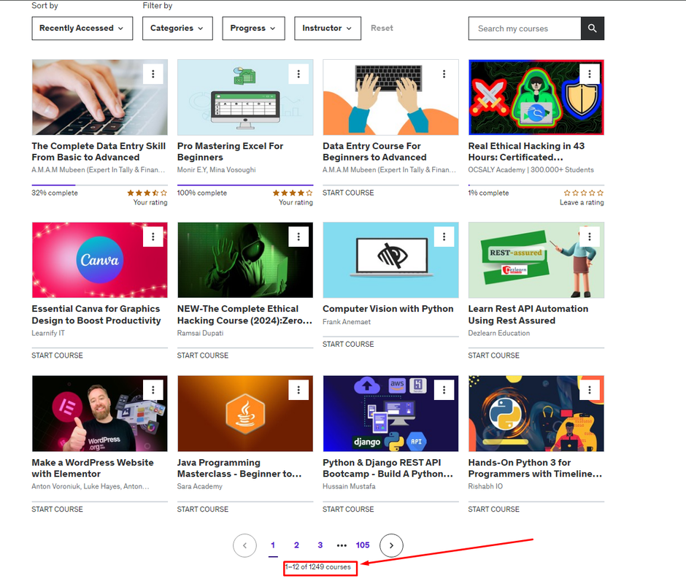Click instructor text Ramsai Dupati
This screenshot has height=584, width=686.
pyautogui.click(x=201, y=333)
